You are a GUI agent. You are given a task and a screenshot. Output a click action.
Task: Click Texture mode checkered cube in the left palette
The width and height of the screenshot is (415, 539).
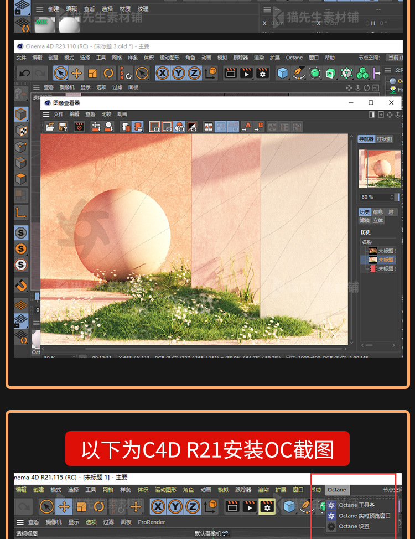pos(21,131)
